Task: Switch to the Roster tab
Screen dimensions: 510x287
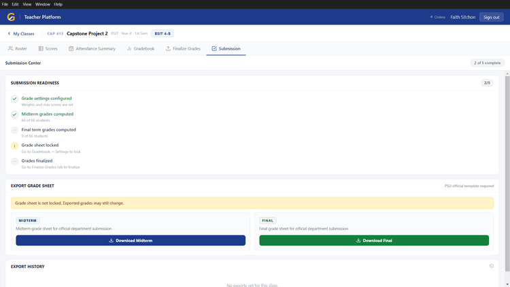Action: (17, 48)
